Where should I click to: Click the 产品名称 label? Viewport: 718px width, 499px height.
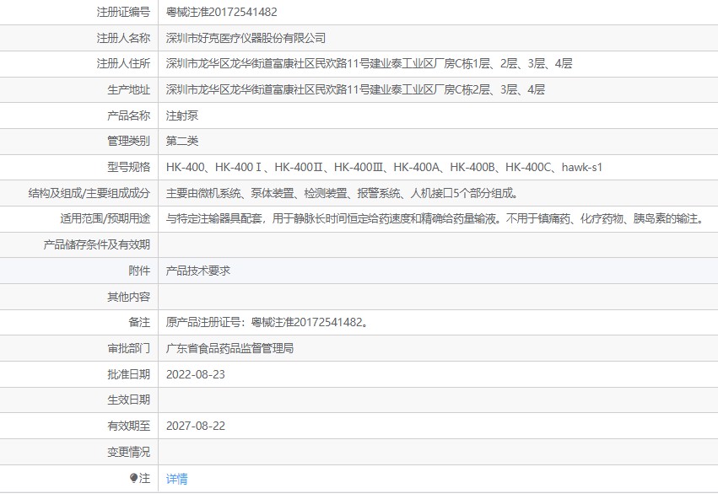pyautogui.click(x=129, y=115)
